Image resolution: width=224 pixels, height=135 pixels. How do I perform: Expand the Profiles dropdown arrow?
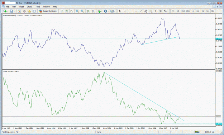pyautogui.click(x=14, y=11)
